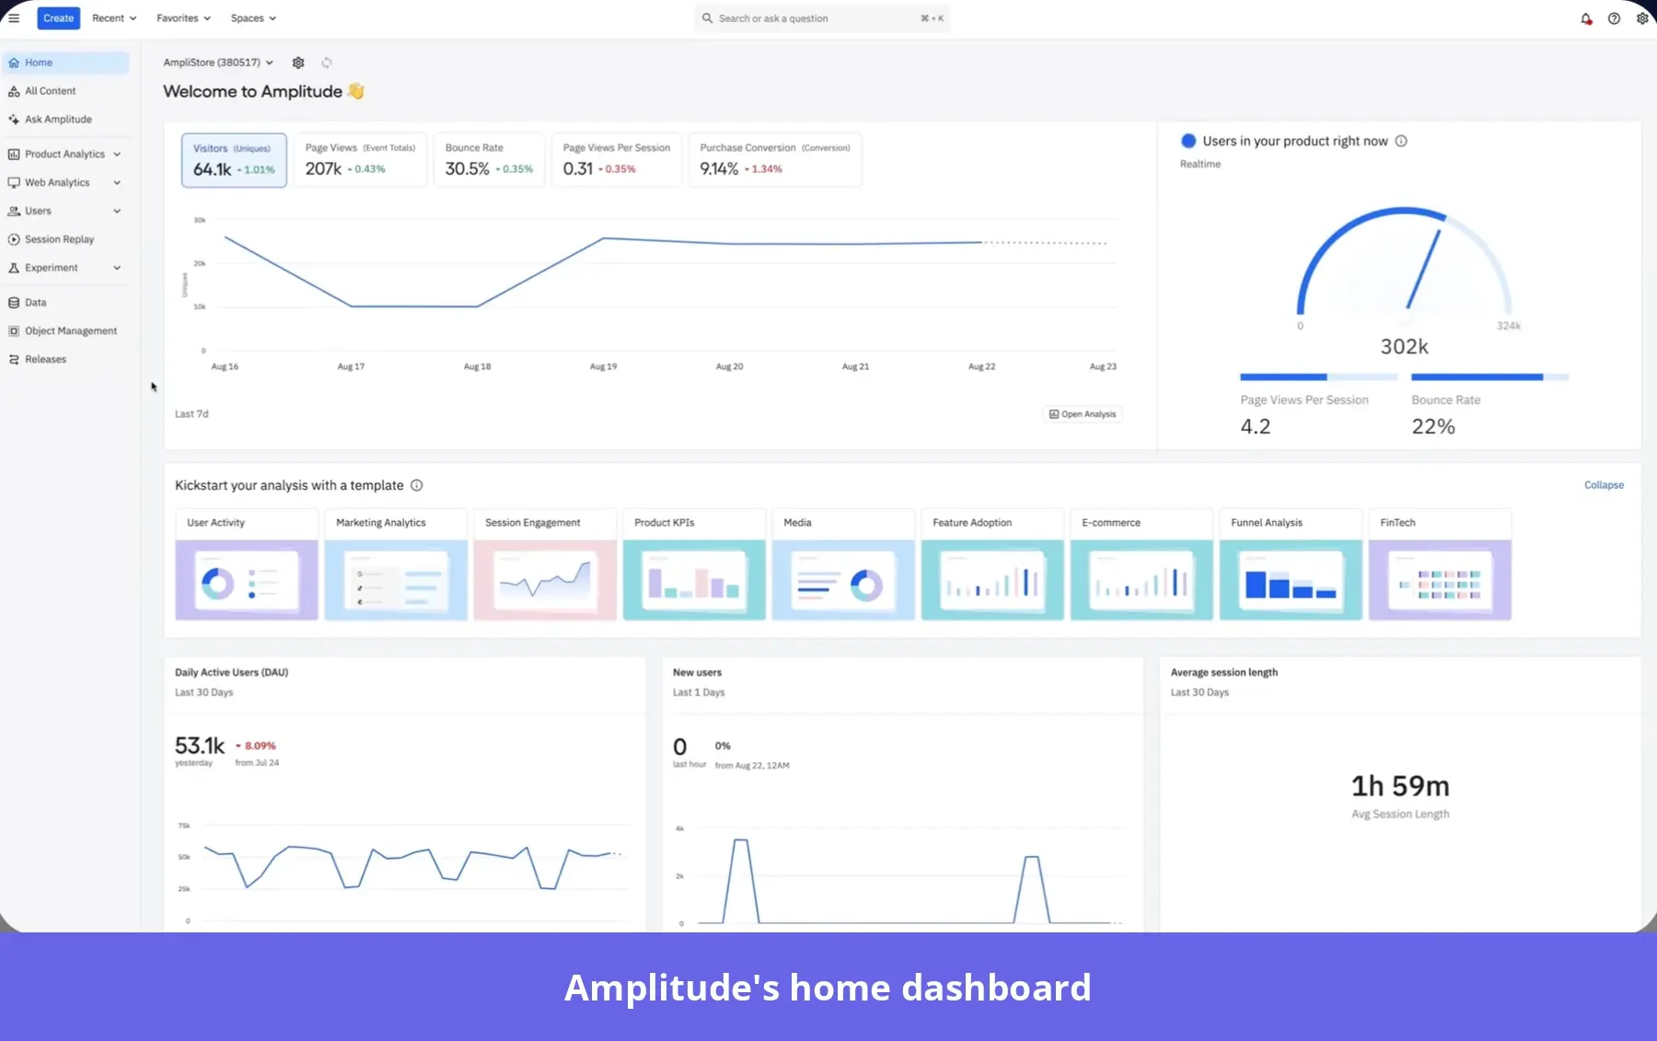Click the Daily Active Users (DAU) title
The image size is (1657, 1041).
(x=232, y=673)
